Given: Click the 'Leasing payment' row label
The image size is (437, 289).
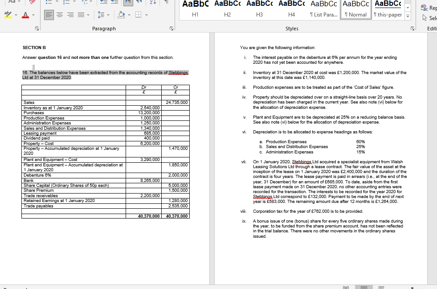Looking at the screenshot, I should [40, 133].
